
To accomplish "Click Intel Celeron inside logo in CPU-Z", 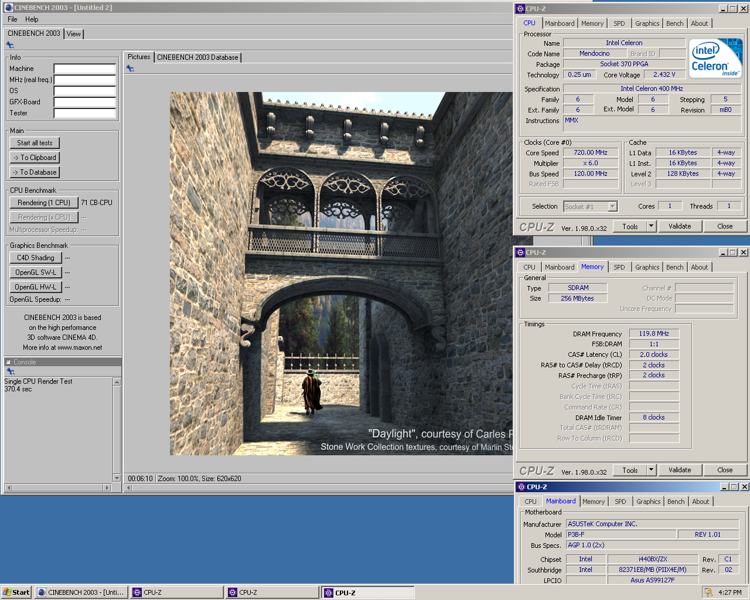I will (x=715, y=58).
